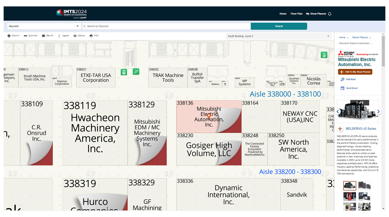This screenshot has width=389, height=217.
Task: Click the green escalator icon near TRAK booth
Action: 136,72
